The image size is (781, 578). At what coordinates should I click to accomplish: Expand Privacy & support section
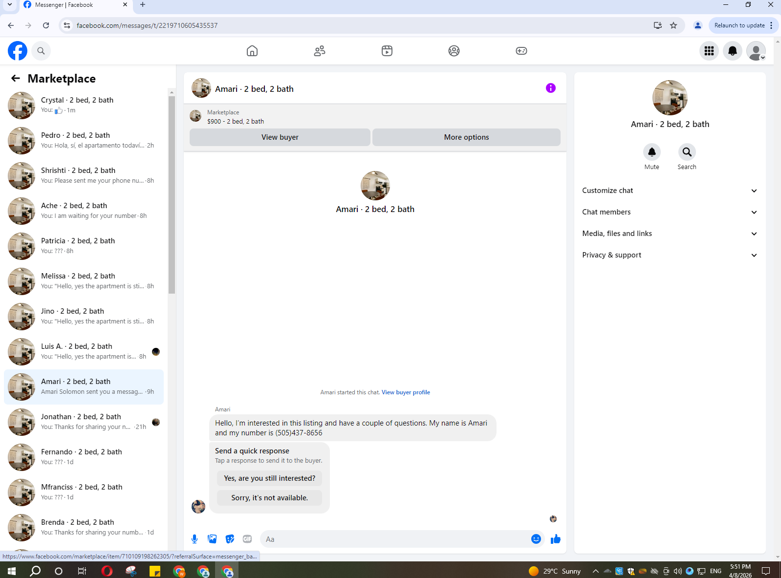[670, 255]
